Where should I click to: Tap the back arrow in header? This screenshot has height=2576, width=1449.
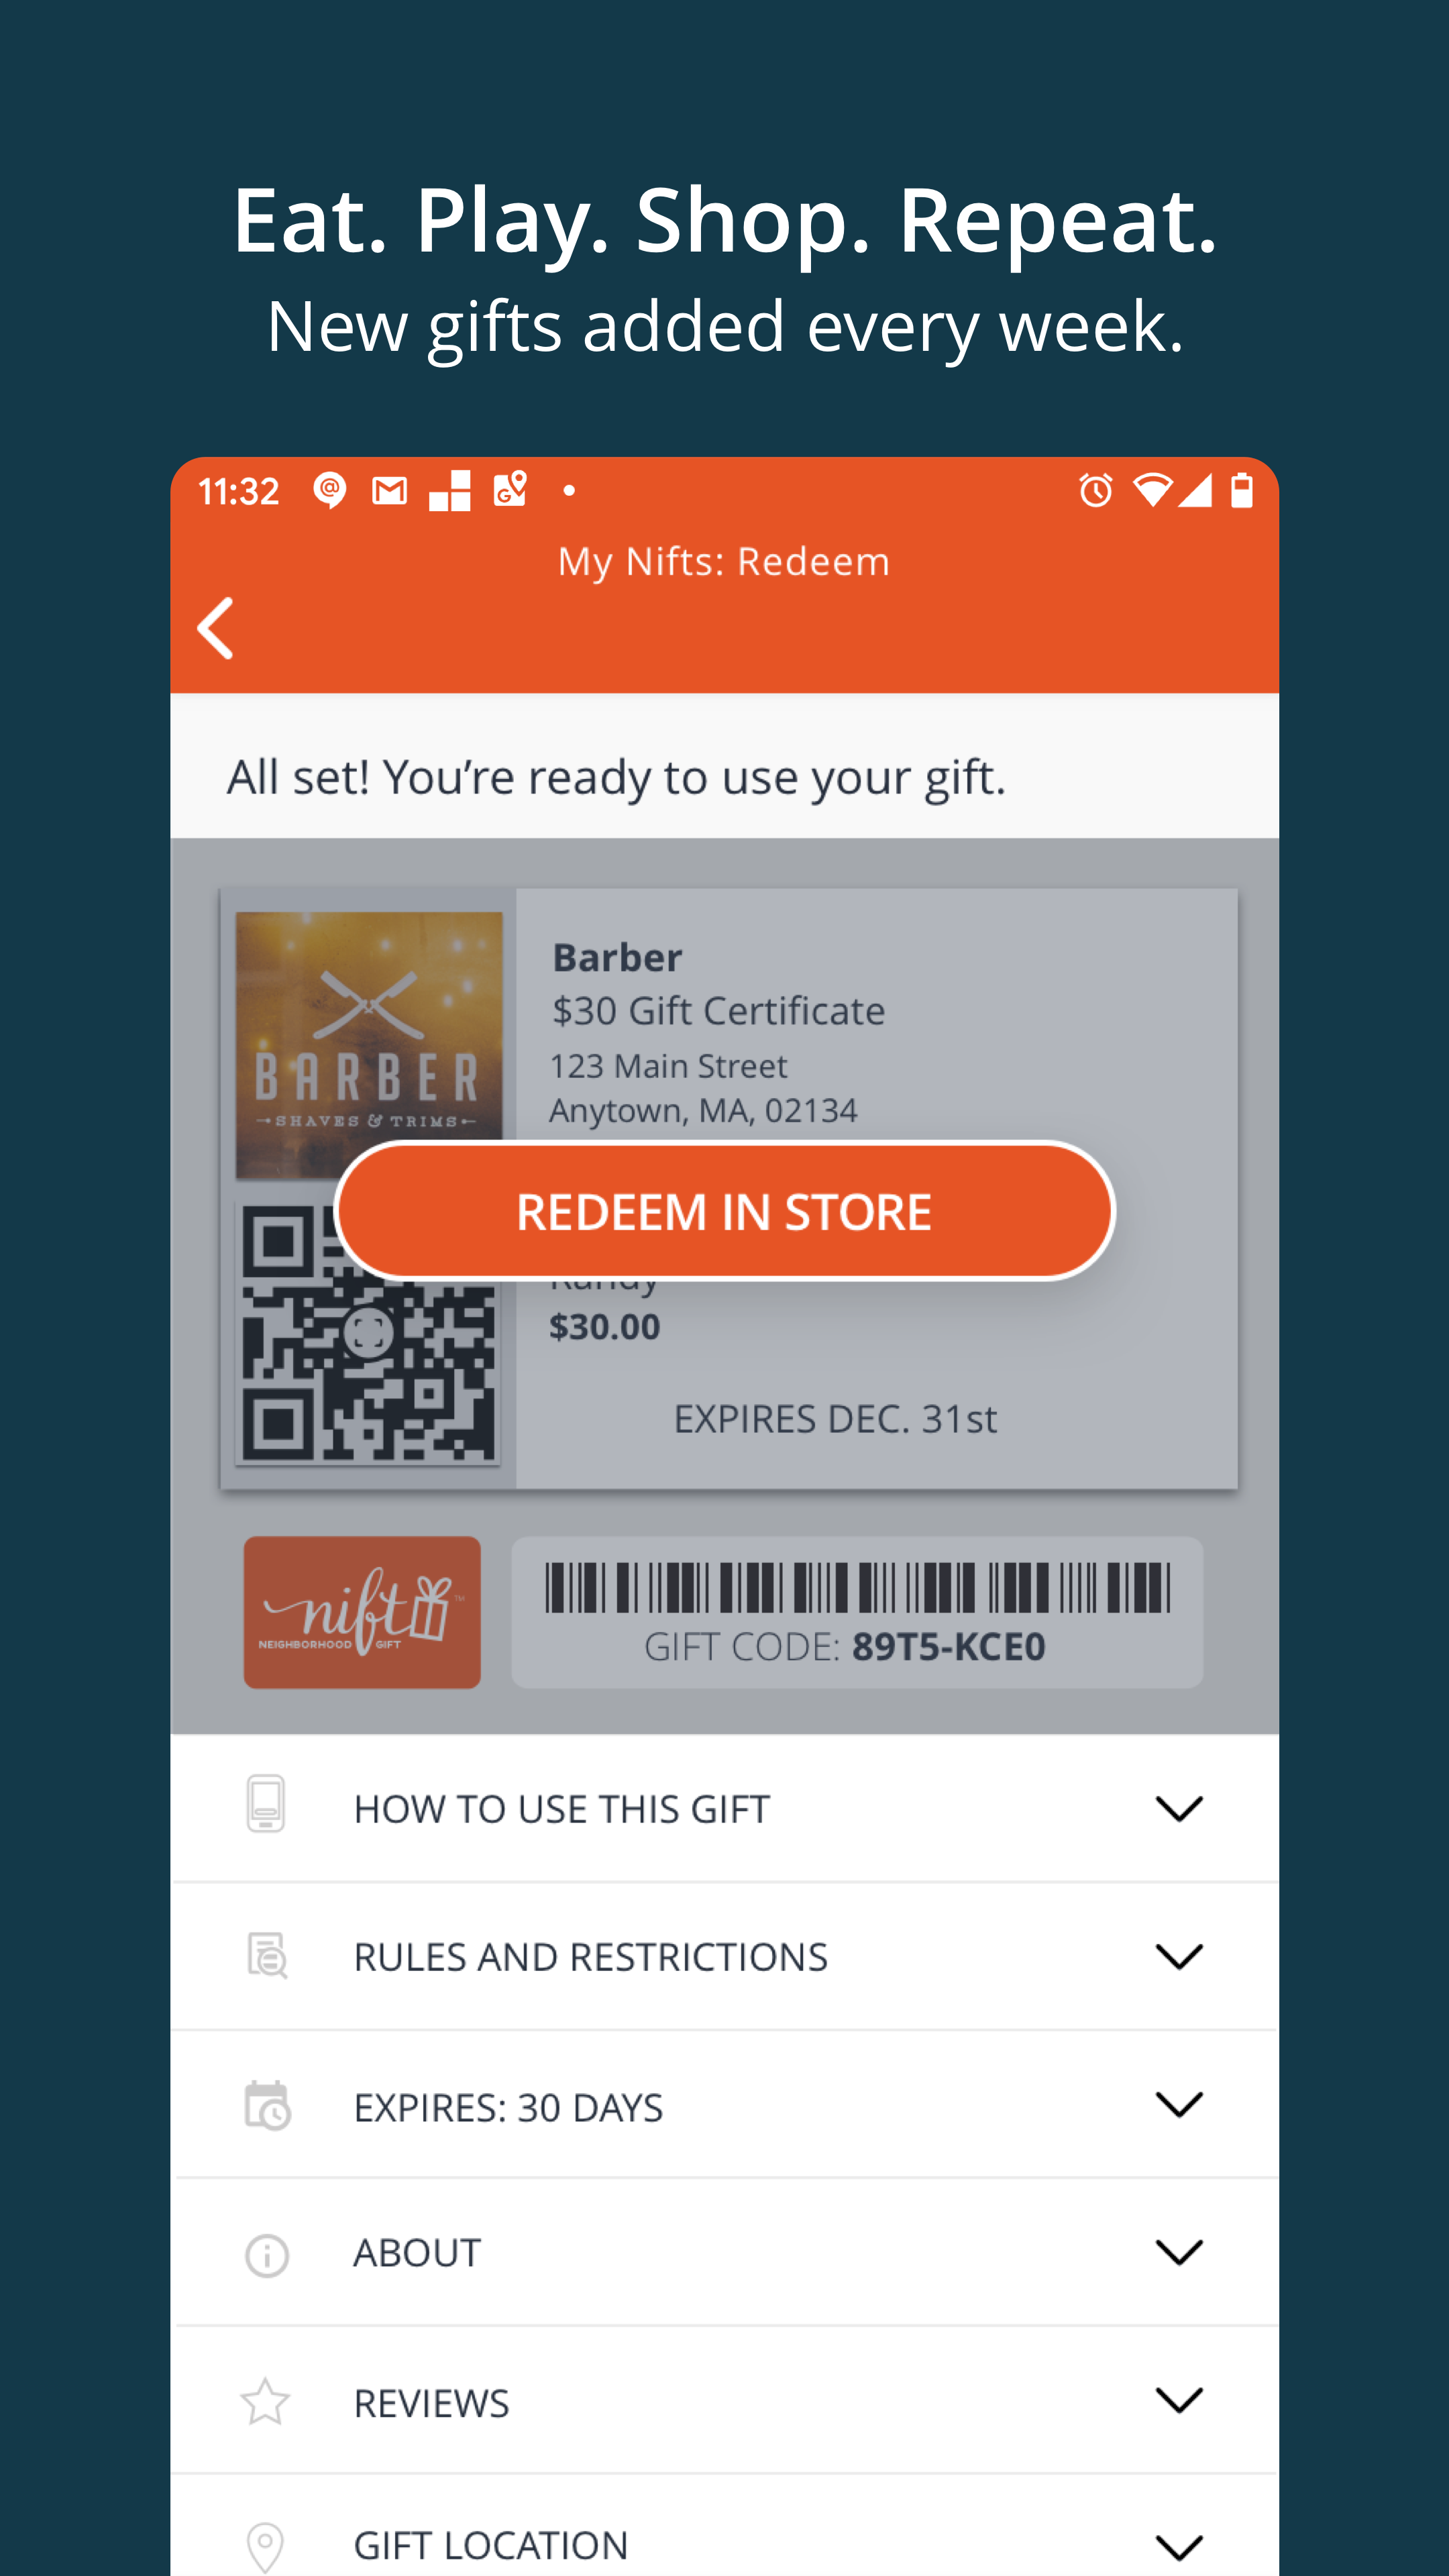[x=215, y=628]
